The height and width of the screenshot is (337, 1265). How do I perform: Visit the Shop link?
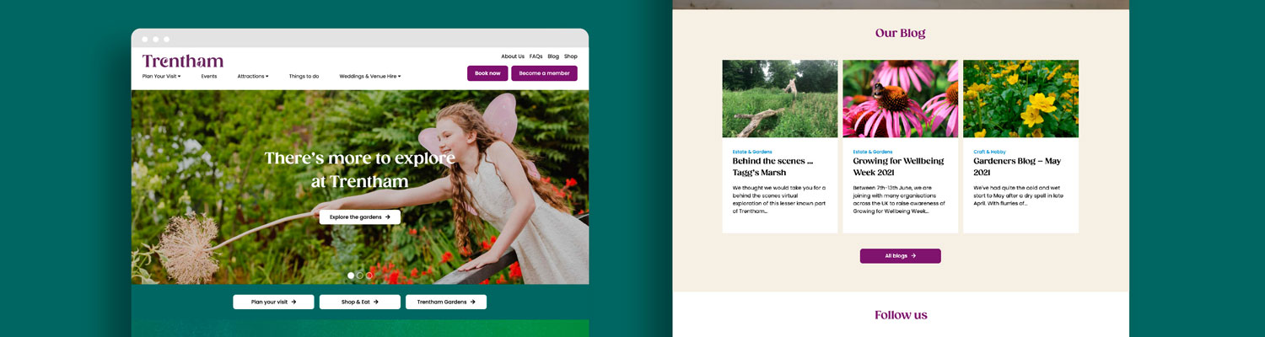[571, 56]
